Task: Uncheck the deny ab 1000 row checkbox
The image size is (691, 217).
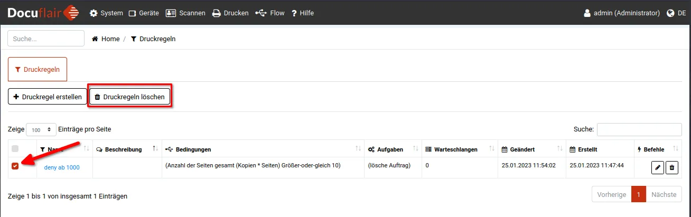Action: pyautogui.click(x=15, y=167)
